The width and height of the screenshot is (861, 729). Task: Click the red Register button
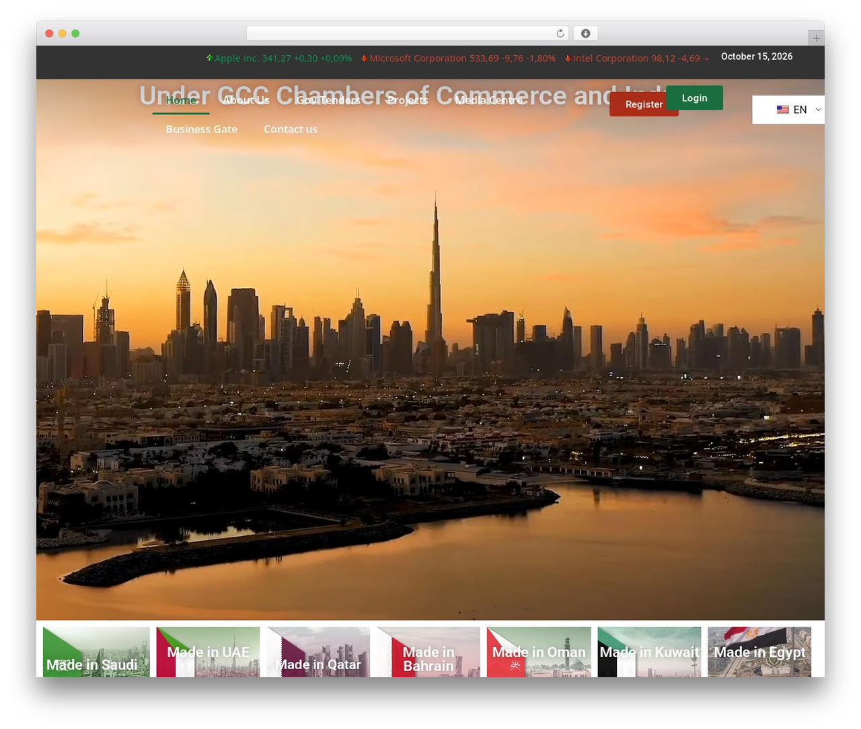(x=638, y=104)
